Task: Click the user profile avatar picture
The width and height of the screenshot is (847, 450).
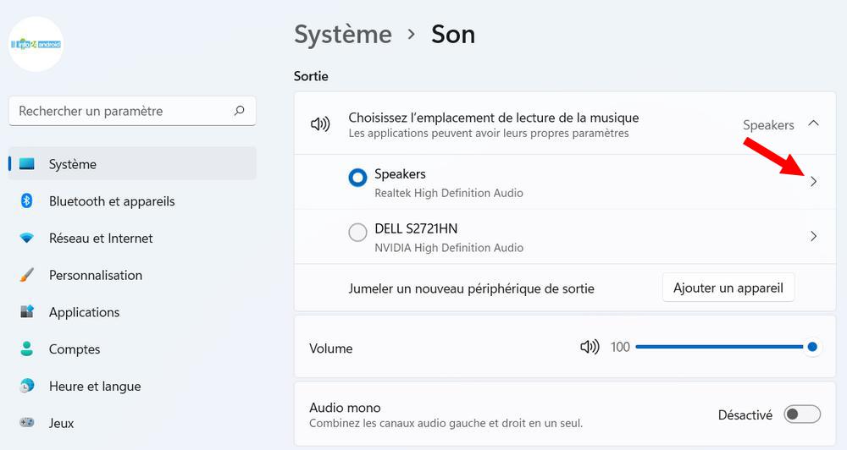Action: point(36,44)
